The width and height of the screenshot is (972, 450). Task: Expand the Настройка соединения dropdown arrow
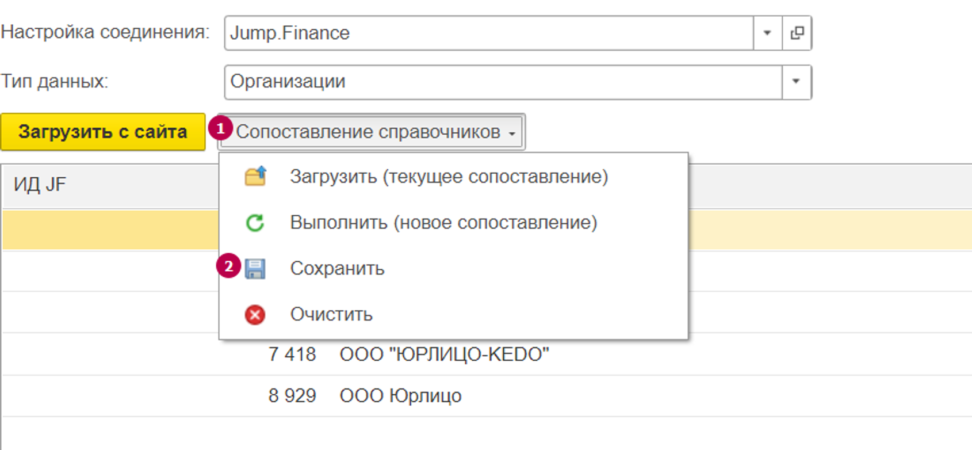767,33
